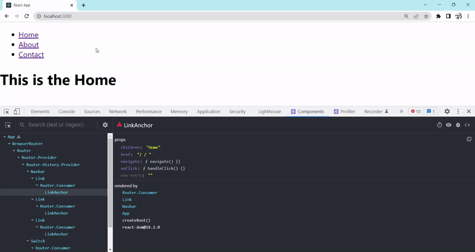Open DevTools settings gear
Screen dimensions: 475x252
click(x=447, y=111)
